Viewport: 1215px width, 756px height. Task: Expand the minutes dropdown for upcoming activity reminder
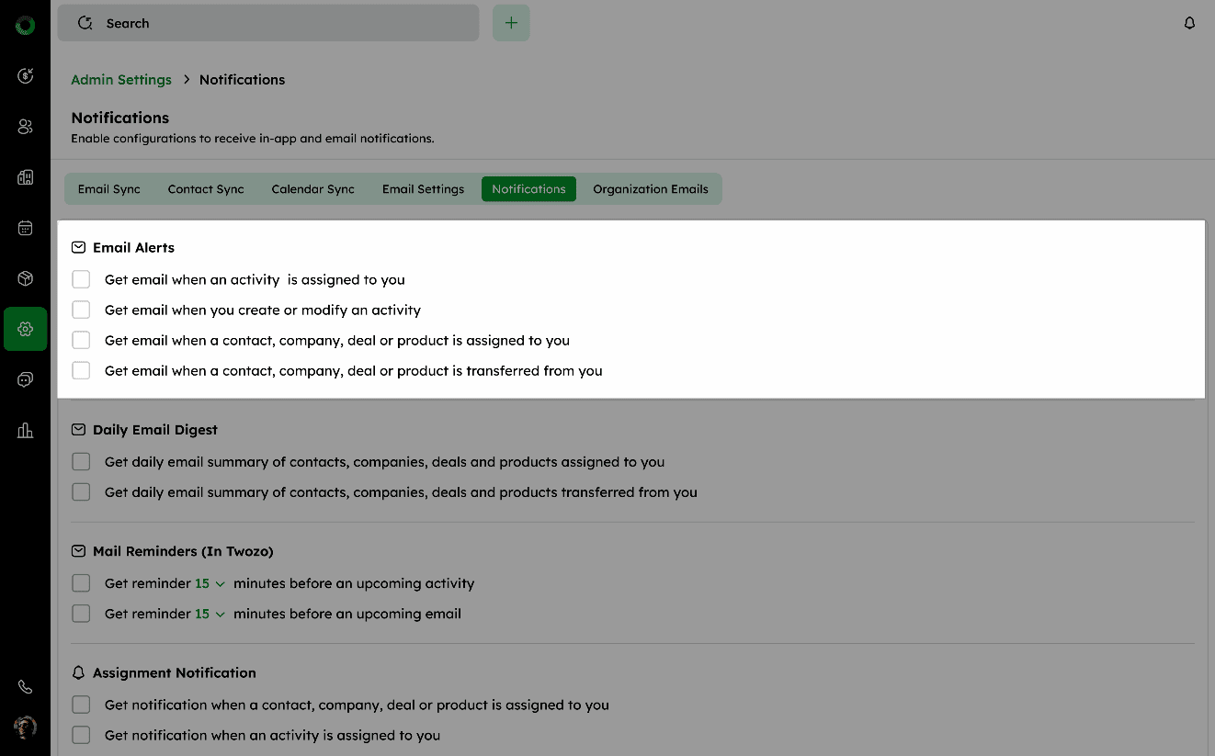[x=210, y=583]
